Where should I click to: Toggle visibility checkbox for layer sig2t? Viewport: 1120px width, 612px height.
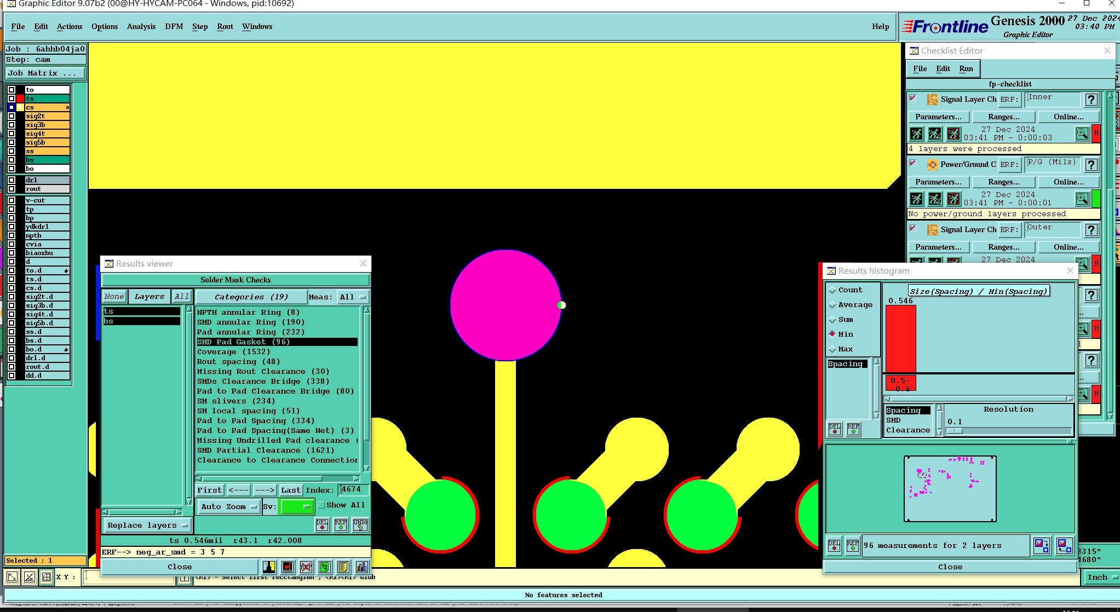click(12, 116)
